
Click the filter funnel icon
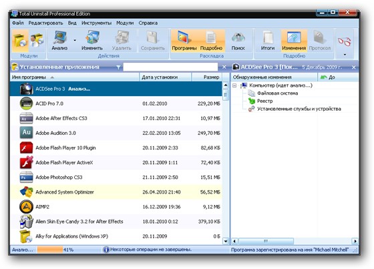coord(118,67)
